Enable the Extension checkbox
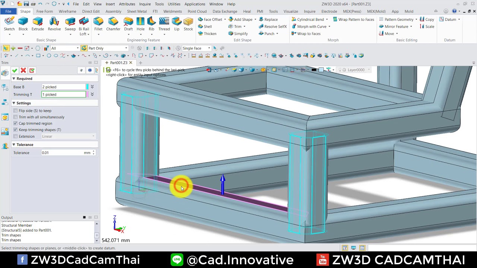This screenshot has width=477, height=268. pos(15,136)
